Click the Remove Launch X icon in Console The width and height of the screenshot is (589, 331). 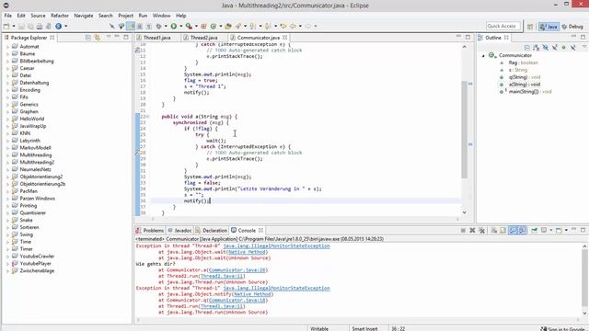click(x=472, y=231)
